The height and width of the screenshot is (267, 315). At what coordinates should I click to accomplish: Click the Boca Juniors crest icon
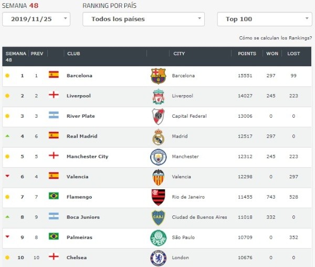click(158, 218)
